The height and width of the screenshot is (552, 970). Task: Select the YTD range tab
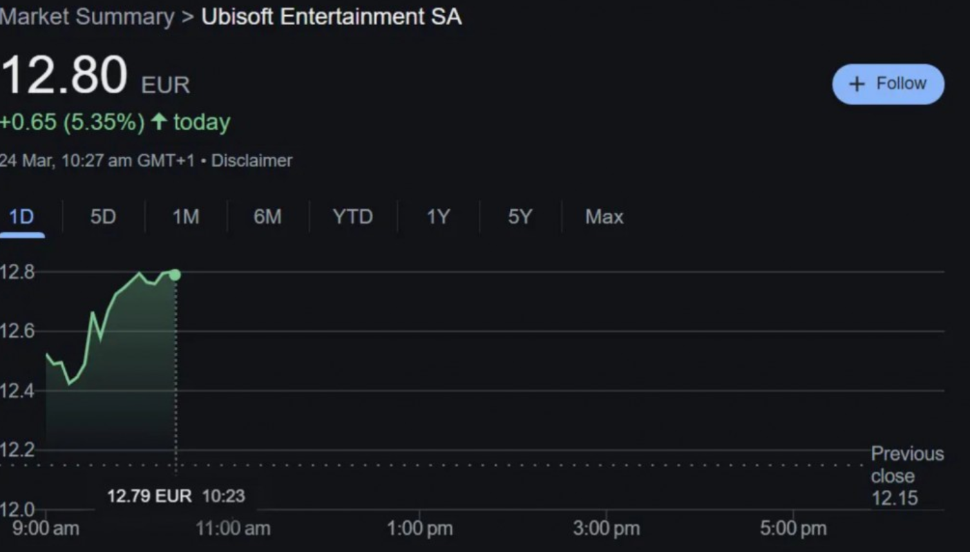click(x=352, y=217)
